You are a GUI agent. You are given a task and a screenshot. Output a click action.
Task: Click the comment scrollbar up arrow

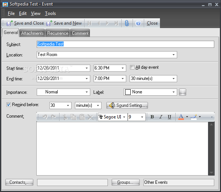pos(211,125)
